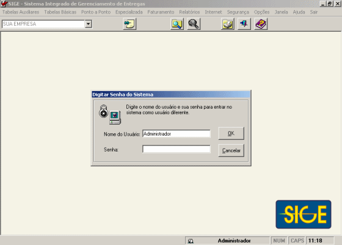This screenshot has width=342, height=245.
Task: Click the user icon in status bar
Action: pyautogui.click(x=191, y=241)
